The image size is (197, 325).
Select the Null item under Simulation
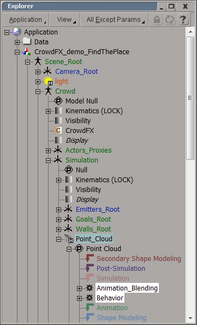(81, 170)
